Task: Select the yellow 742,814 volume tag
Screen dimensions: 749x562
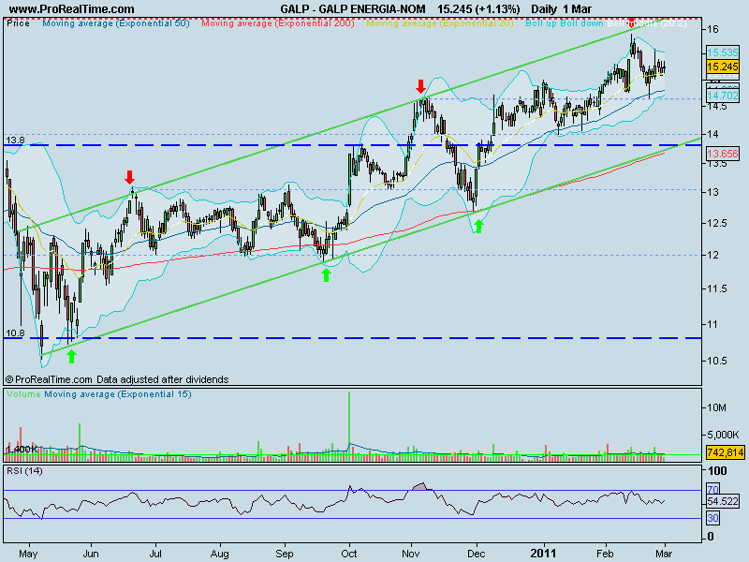Action: pos(725,452)
